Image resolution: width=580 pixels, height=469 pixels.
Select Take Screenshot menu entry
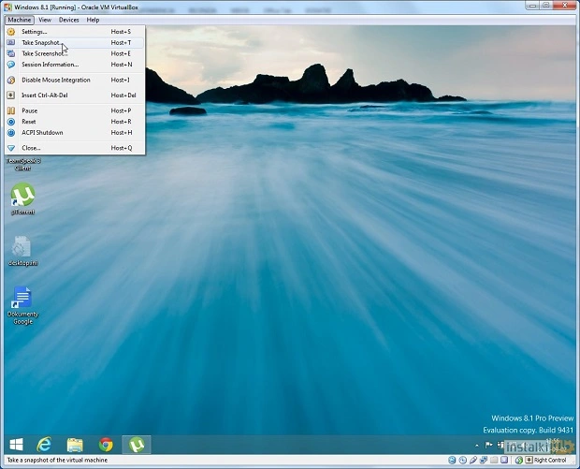[x=75, y=53]
